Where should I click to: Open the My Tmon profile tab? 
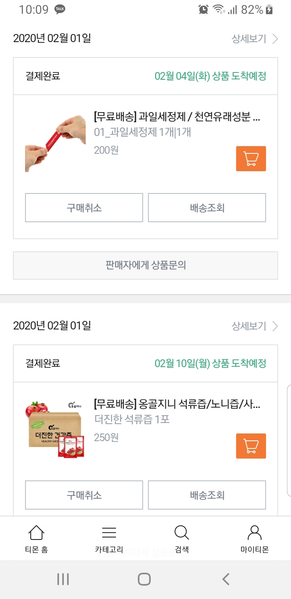pyautogui.click(x=254, y=539)
